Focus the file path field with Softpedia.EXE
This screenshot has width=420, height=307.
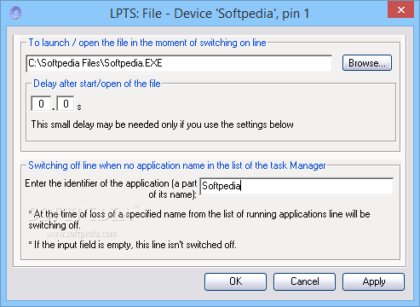[x=179, y=63]
